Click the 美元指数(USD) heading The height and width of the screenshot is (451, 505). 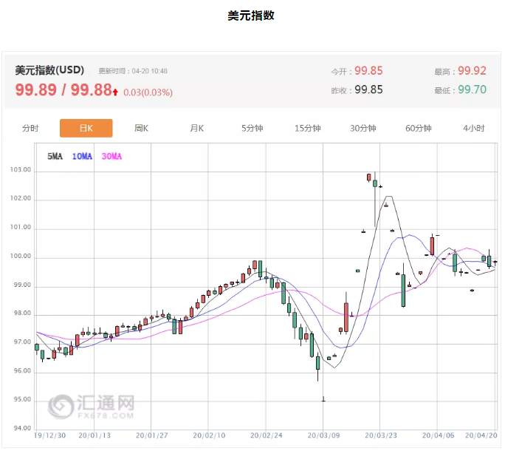coord(49,70)
